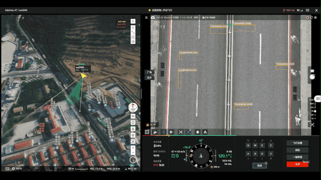Click the gimbal recenter icon at lower right
This screenshot has height=180, width=321.
point(313,125)
